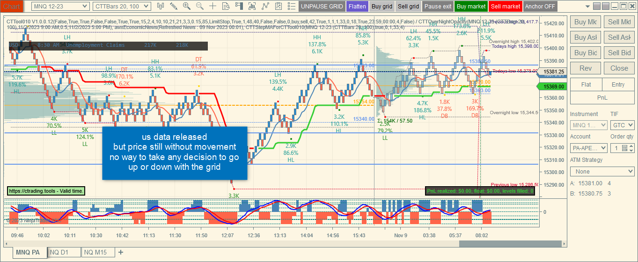Screen dimensions: 638x262
Task: Open the data box icon
Action: point(226,6)
